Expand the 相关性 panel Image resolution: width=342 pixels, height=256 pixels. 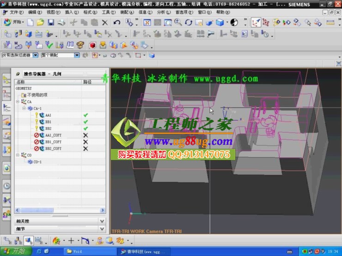coord(102,221)
